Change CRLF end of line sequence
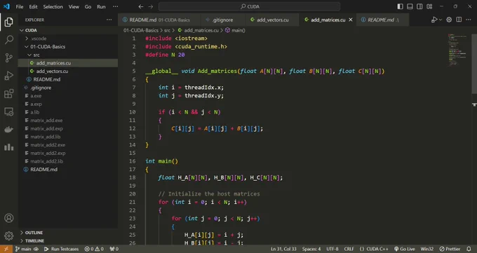477x253 pixels. pyautogui.click(x=349, y=249)
